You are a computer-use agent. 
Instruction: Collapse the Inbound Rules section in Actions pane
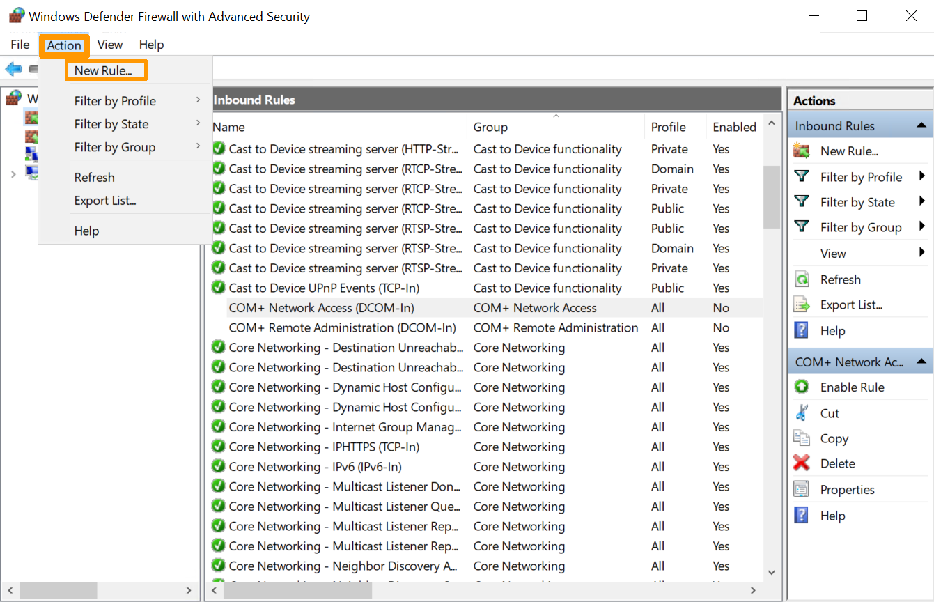921,126
